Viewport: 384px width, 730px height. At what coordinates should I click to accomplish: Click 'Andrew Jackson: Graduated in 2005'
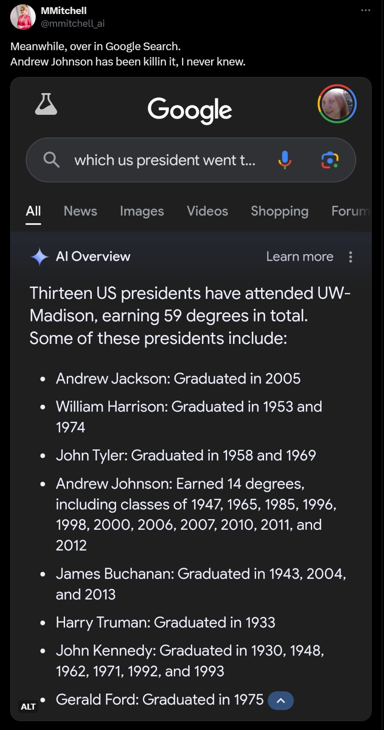point(178,378)
